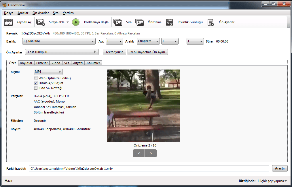Open the Sıra menu in menu bar

click(56, 13)
